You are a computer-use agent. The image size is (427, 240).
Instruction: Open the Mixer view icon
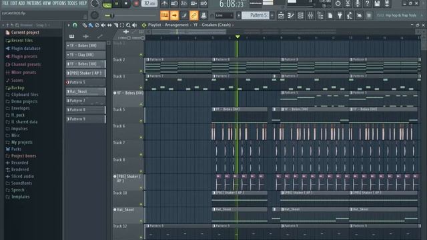point(310,15)
